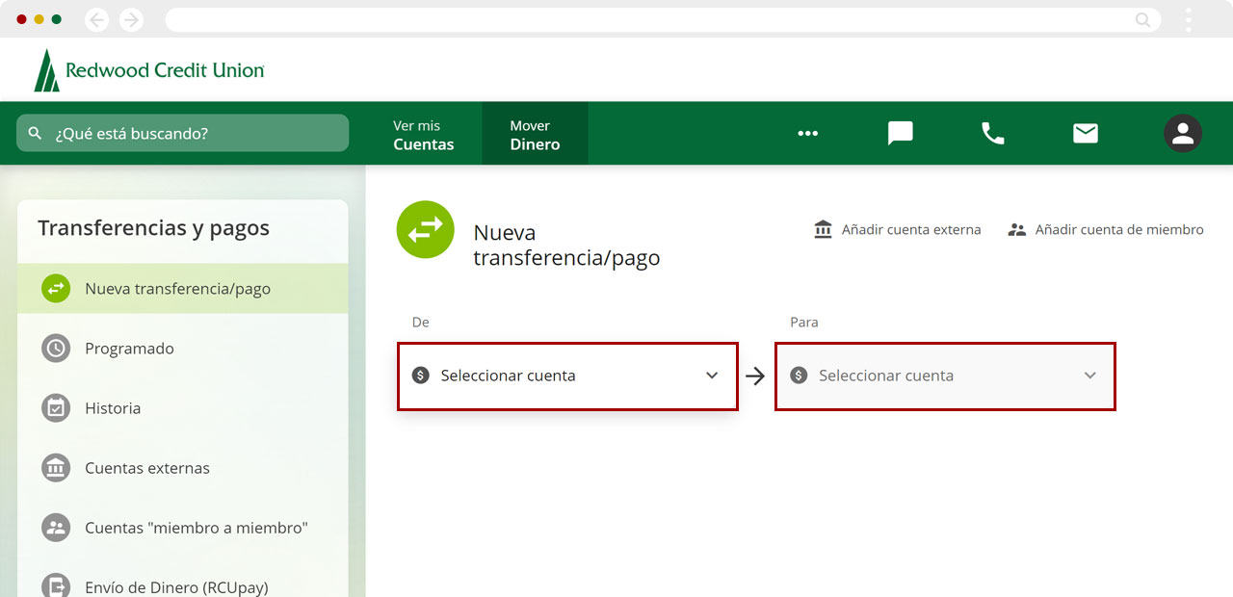
Task: Click the browser forward arrow button
Action: [130, 19]
